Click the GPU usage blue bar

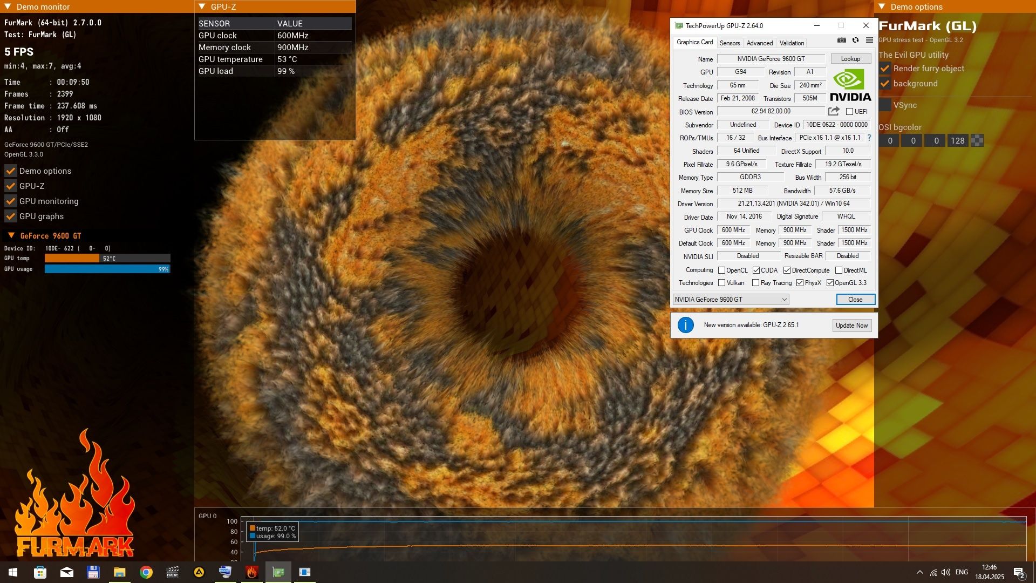107,269
